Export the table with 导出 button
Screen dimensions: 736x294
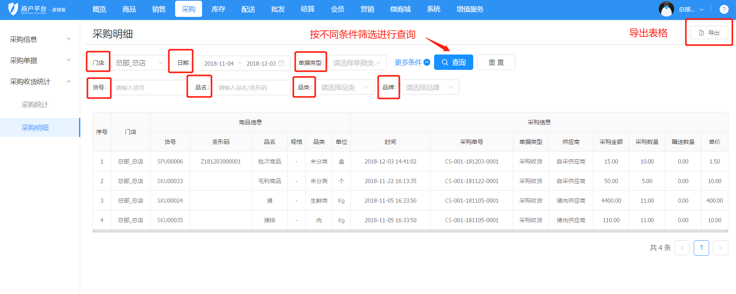(709, 33)
